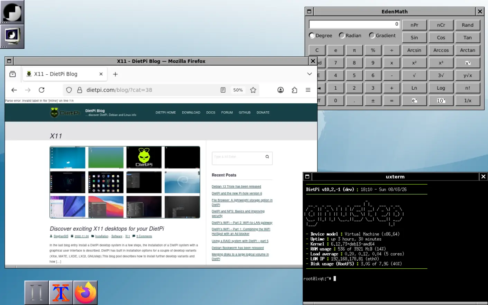This screenshot has height=305, width=488.
Task: Open Firefox extensions puzzle icon
Action: tap(294, 90)
